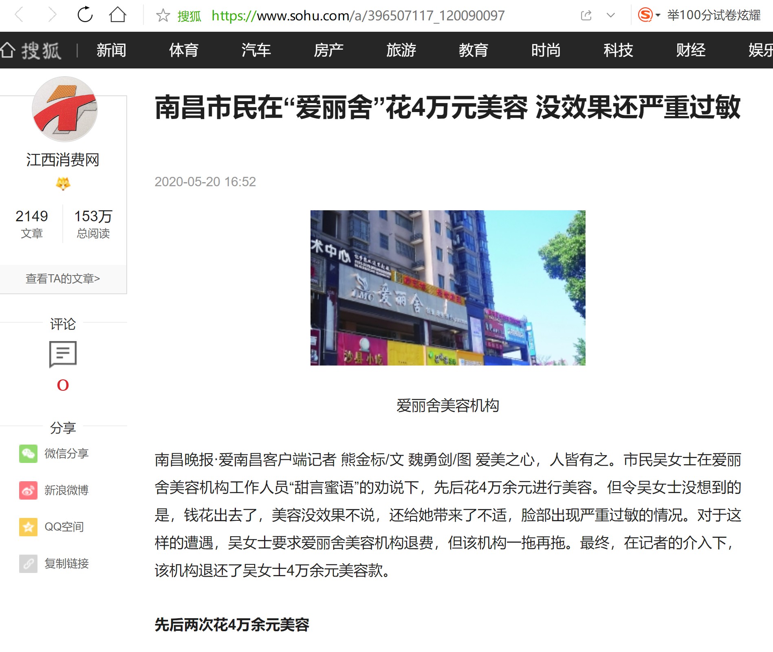Open the 旅游 channel
The image size is (773, 652).
401,50
